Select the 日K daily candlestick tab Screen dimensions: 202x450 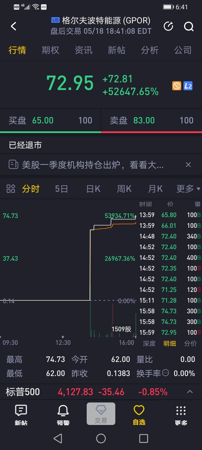93,189
